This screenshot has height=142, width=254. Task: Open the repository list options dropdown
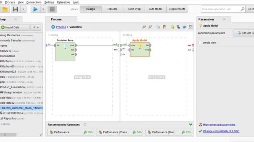36,27
